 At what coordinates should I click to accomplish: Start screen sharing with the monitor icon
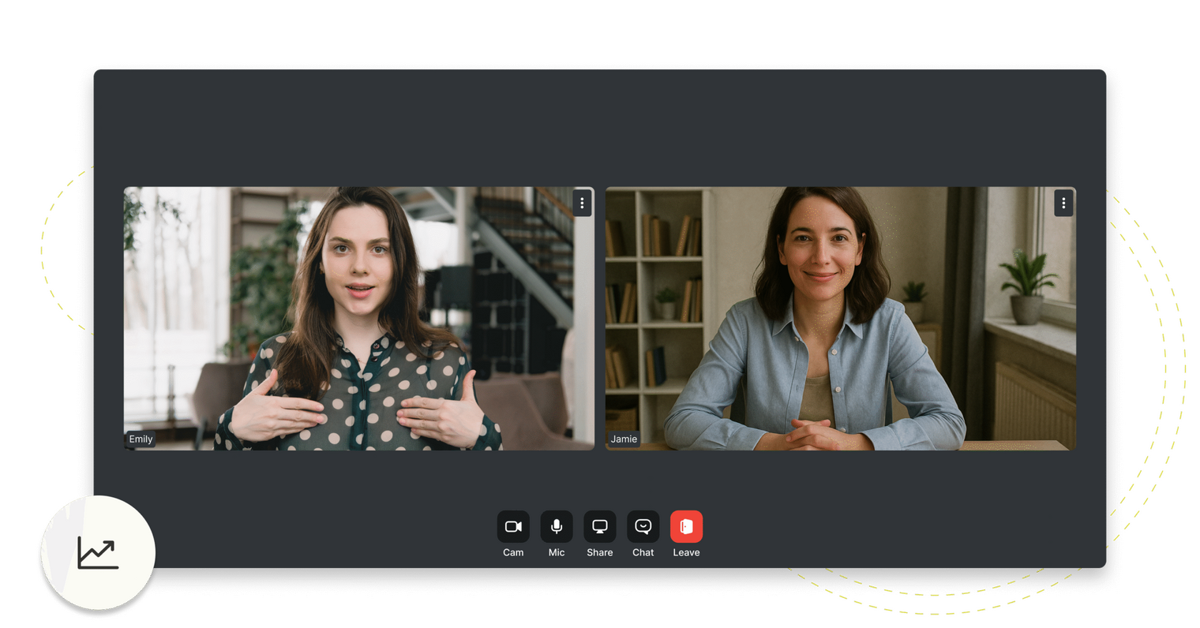point(600,526)
